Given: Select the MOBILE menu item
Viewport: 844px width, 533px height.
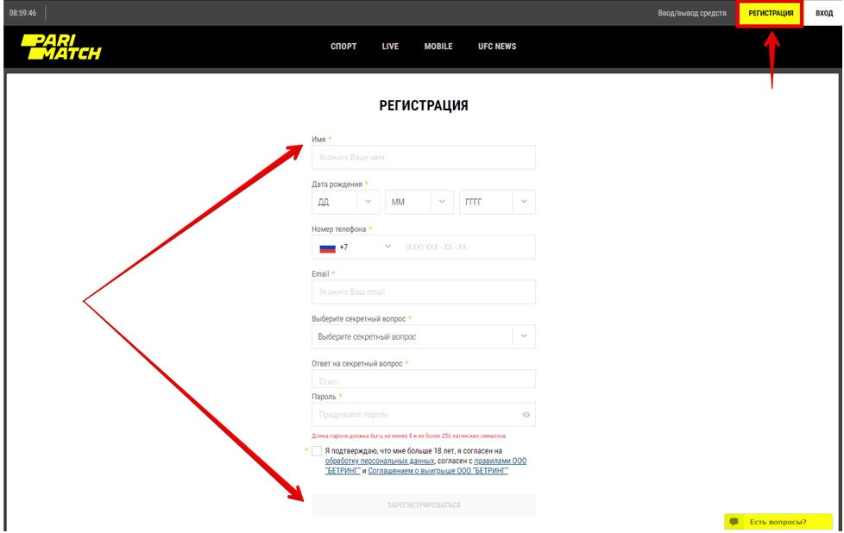Looking at the screenshot, I should point(438,47).
